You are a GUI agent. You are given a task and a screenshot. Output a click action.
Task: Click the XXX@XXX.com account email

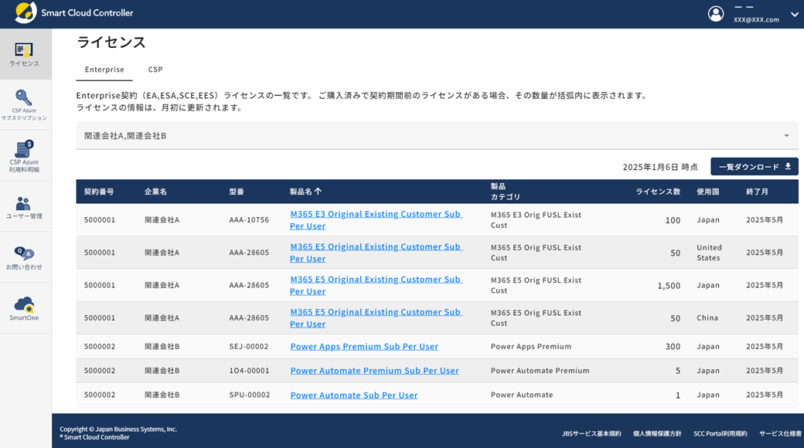point(756,20)
